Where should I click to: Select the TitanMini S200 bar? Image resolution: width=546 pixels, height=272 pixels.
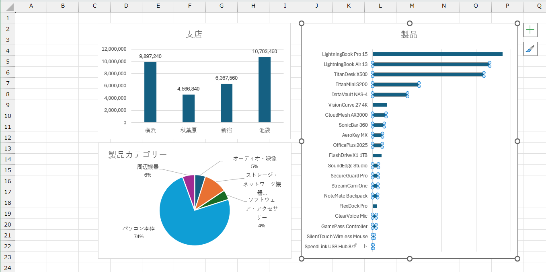point(396,84)
